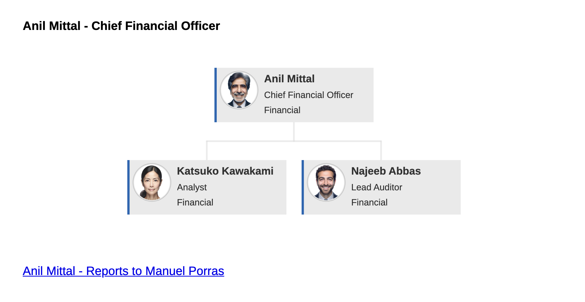Screen dimensions: 585x302
Task: Click Financial department under Najeeb Abbas
Action: (x=369, y=202)
